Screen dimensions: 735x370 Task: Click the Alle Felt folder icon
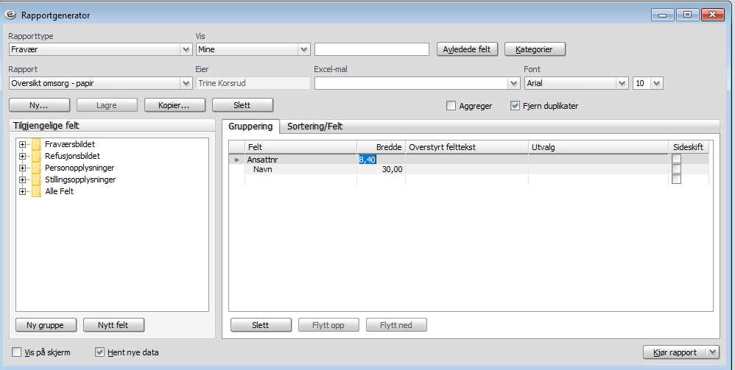(36, 191)
